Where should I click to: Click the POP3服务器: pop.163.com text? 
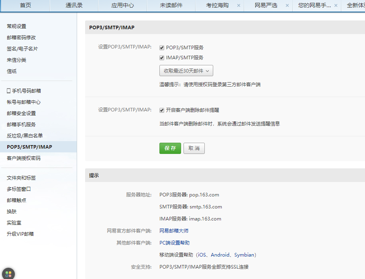[x=189, y=195]
